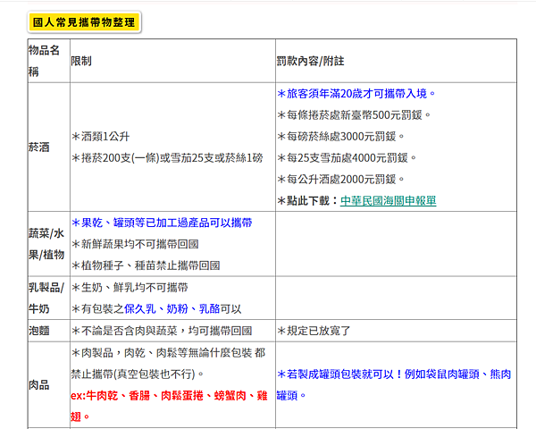Open the 中華民國海關申報單 download link
536x429 pixels.
tap(388, 200)
